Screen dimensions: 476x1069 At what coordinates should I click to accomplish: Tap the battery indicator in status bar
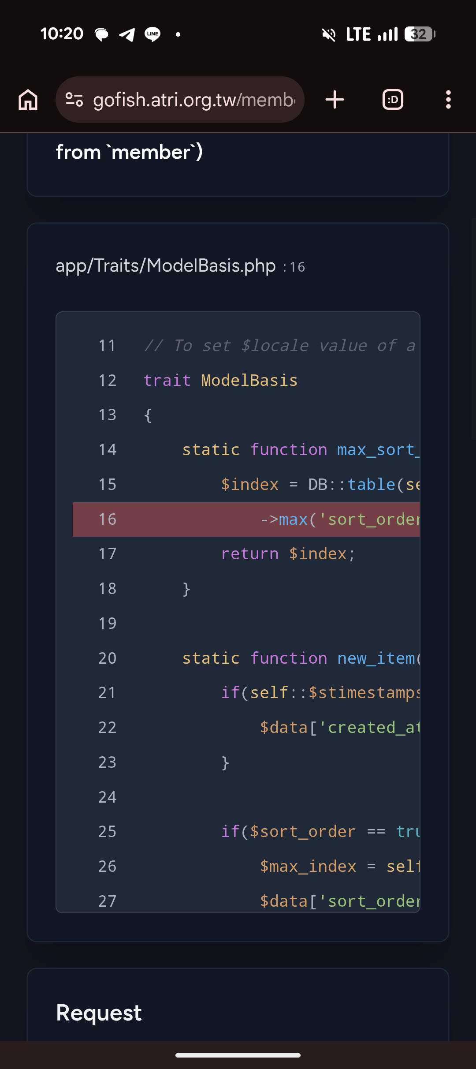click(420, 34)
